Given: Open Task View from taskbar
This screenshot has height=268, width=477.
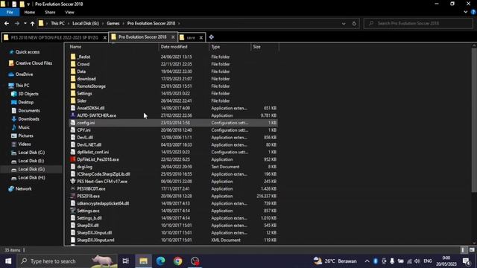Looking at the screenshot, I should 126,261.
